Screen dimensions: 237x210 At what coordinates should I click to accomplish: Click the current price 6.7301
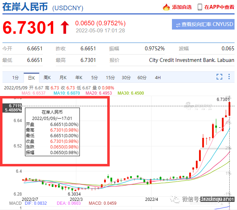28,27
